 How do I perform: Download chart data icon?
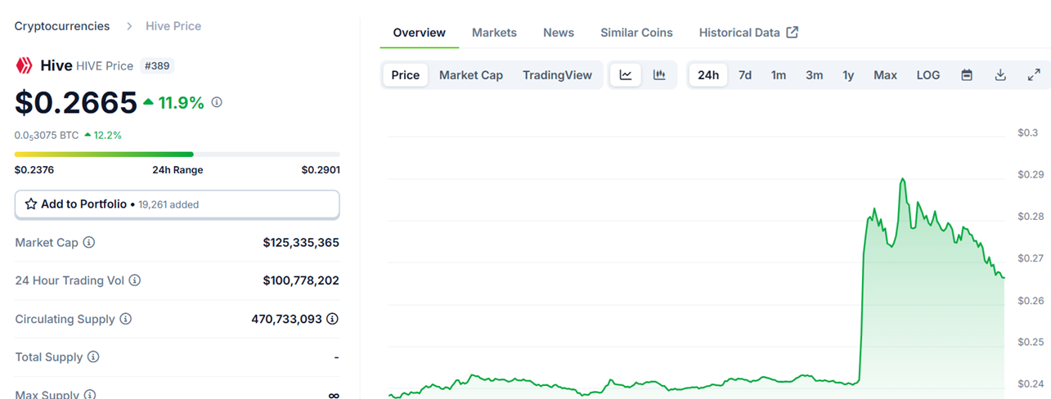coord(1000,75)
